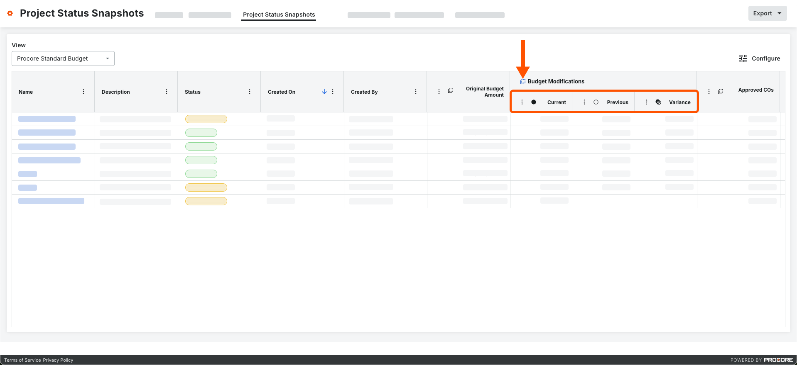Expand the Approved COs column group icon

tap(721, 92)
